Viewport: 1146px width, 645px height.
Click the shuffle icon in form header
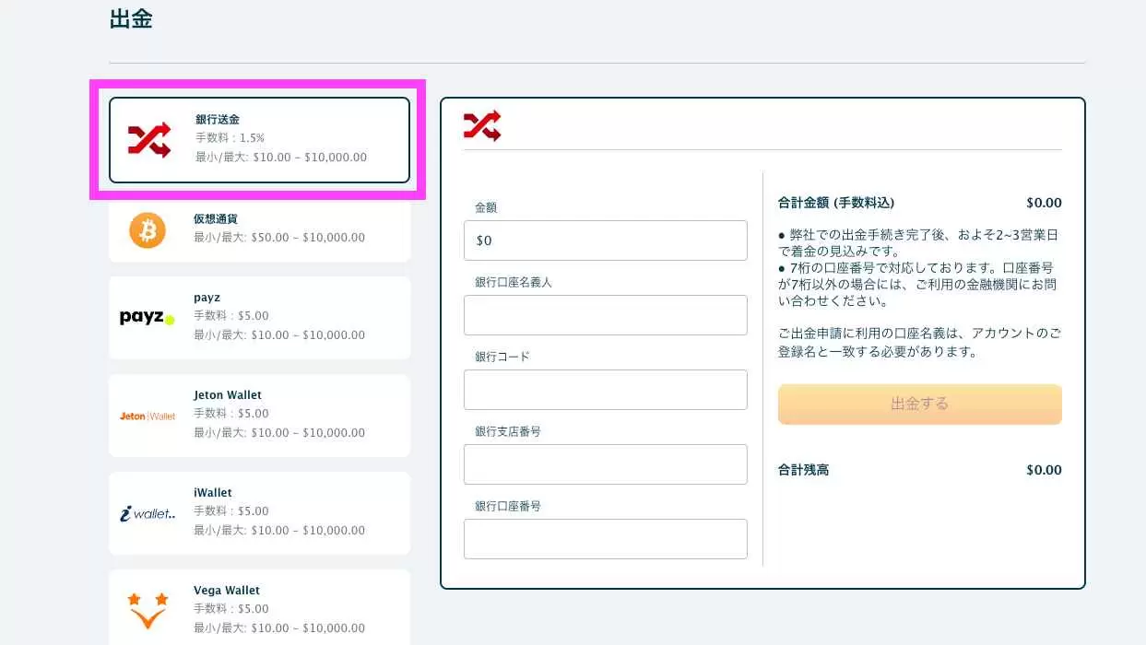pyautogui.click(x=482, y=125)
